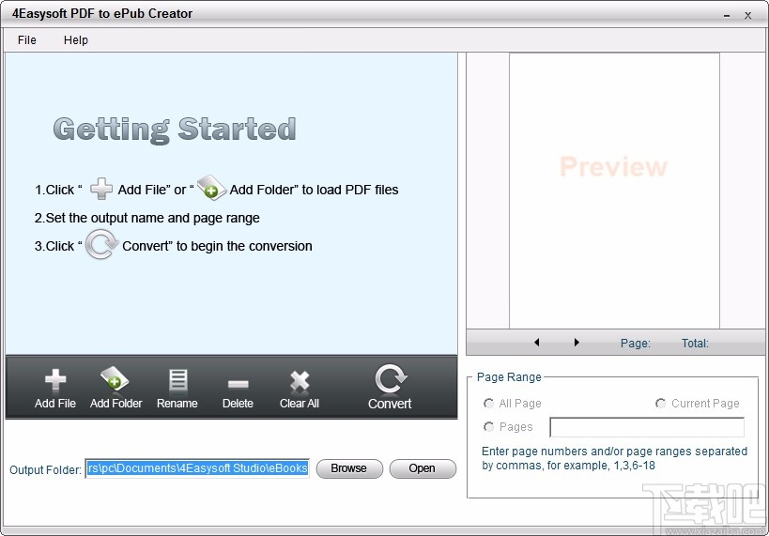Click the Clear All cross icon
The height and width of the screenshot is (536, 769).
click(300, 381)
